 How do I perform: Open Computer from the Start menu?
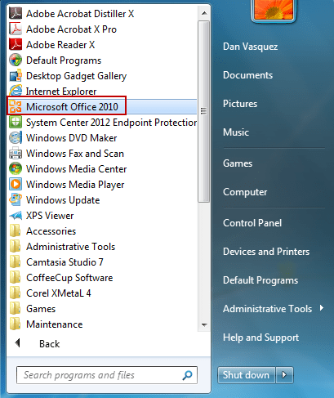tap(245, 192)
